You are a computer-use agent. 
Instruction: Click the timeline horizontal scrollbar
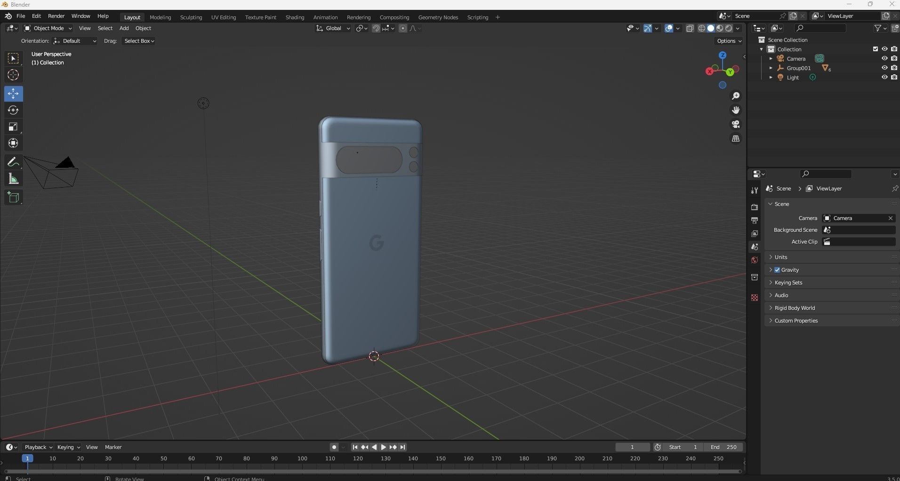(373, 471)
